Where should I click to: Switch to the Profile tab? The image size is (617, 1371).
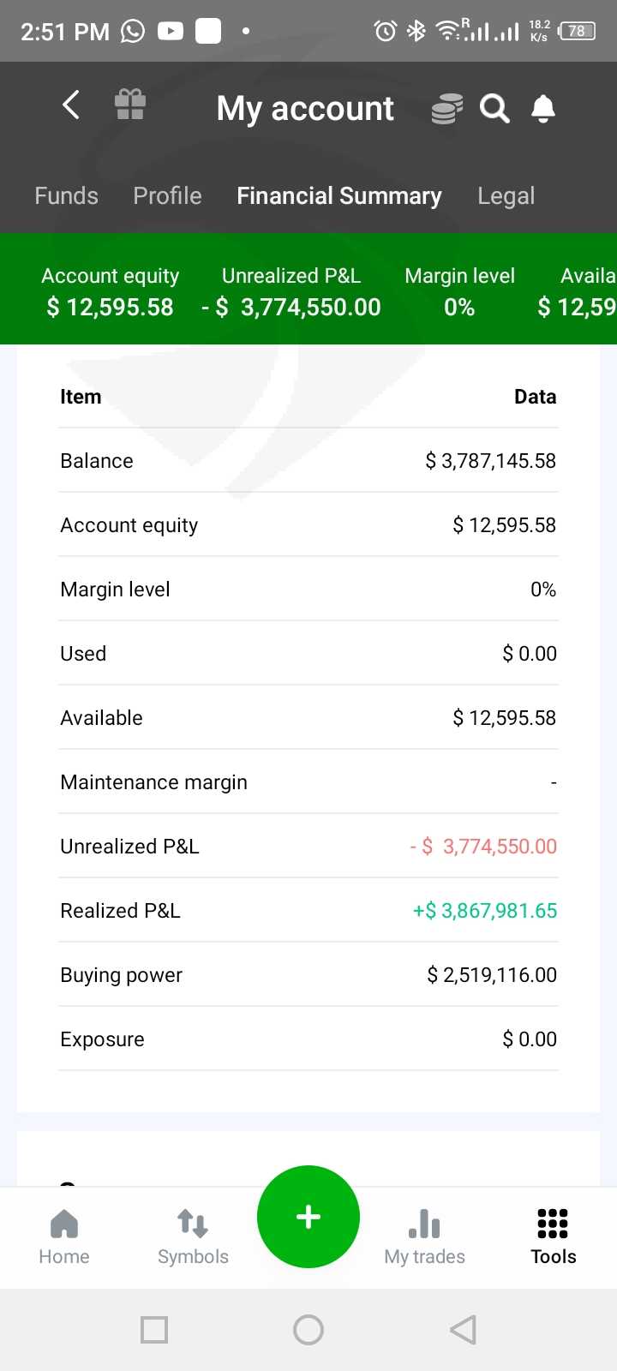167,196
